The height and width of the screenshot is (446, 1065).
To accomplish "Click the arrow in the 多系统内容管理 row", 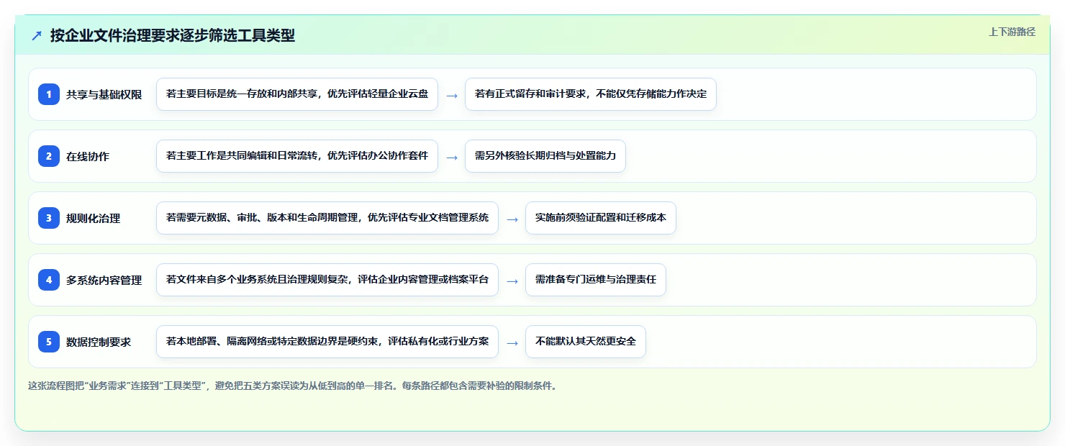I will pos(512,281).
